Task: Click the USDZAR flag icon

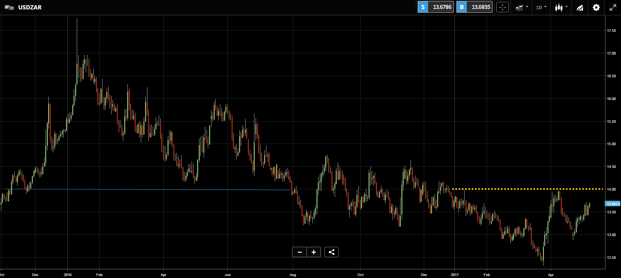Action: [x=9, y=7]
